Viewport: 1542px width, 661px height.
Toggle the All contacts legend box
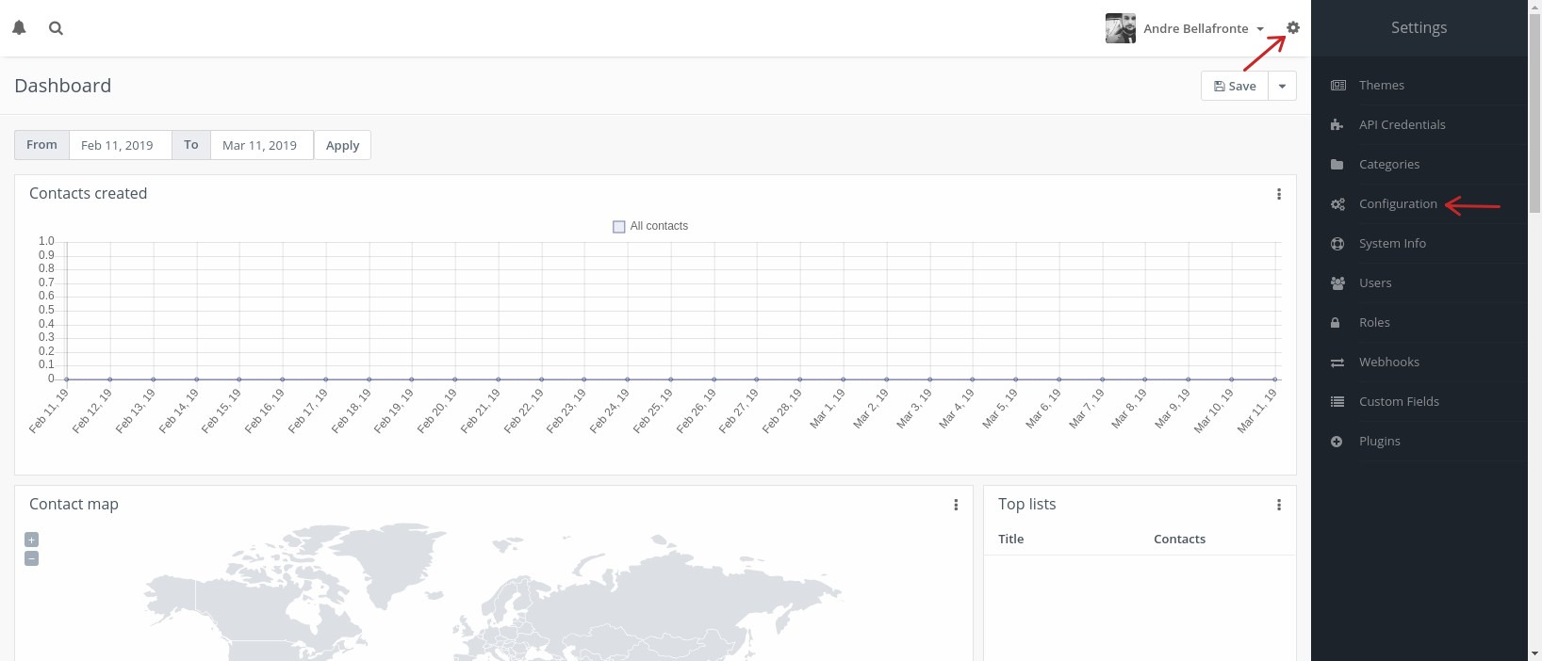(x=619, y=227)
